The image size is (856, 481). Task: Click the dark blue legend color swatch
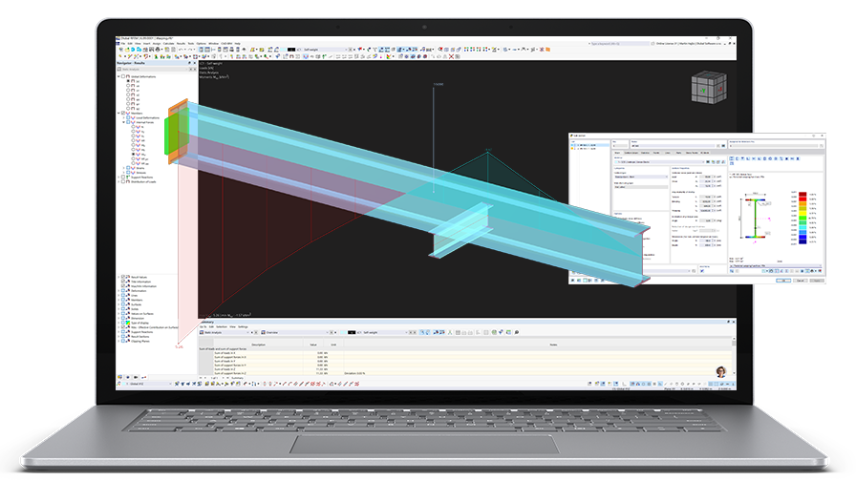pyautogui.click(x=802, y=241)
